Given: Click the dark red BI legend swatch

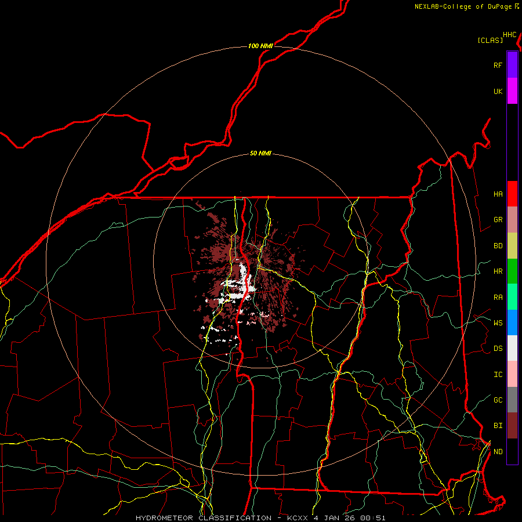Looking at the screenshot, I should click(x=512, y=426).
